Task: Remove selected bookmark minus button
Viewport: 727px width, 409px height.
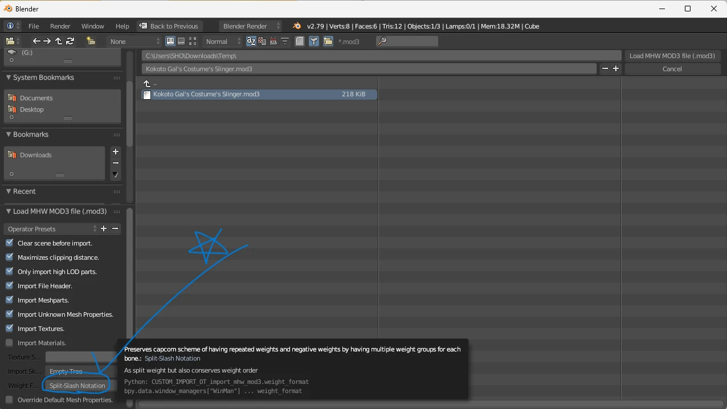Action: click(116, 163)
